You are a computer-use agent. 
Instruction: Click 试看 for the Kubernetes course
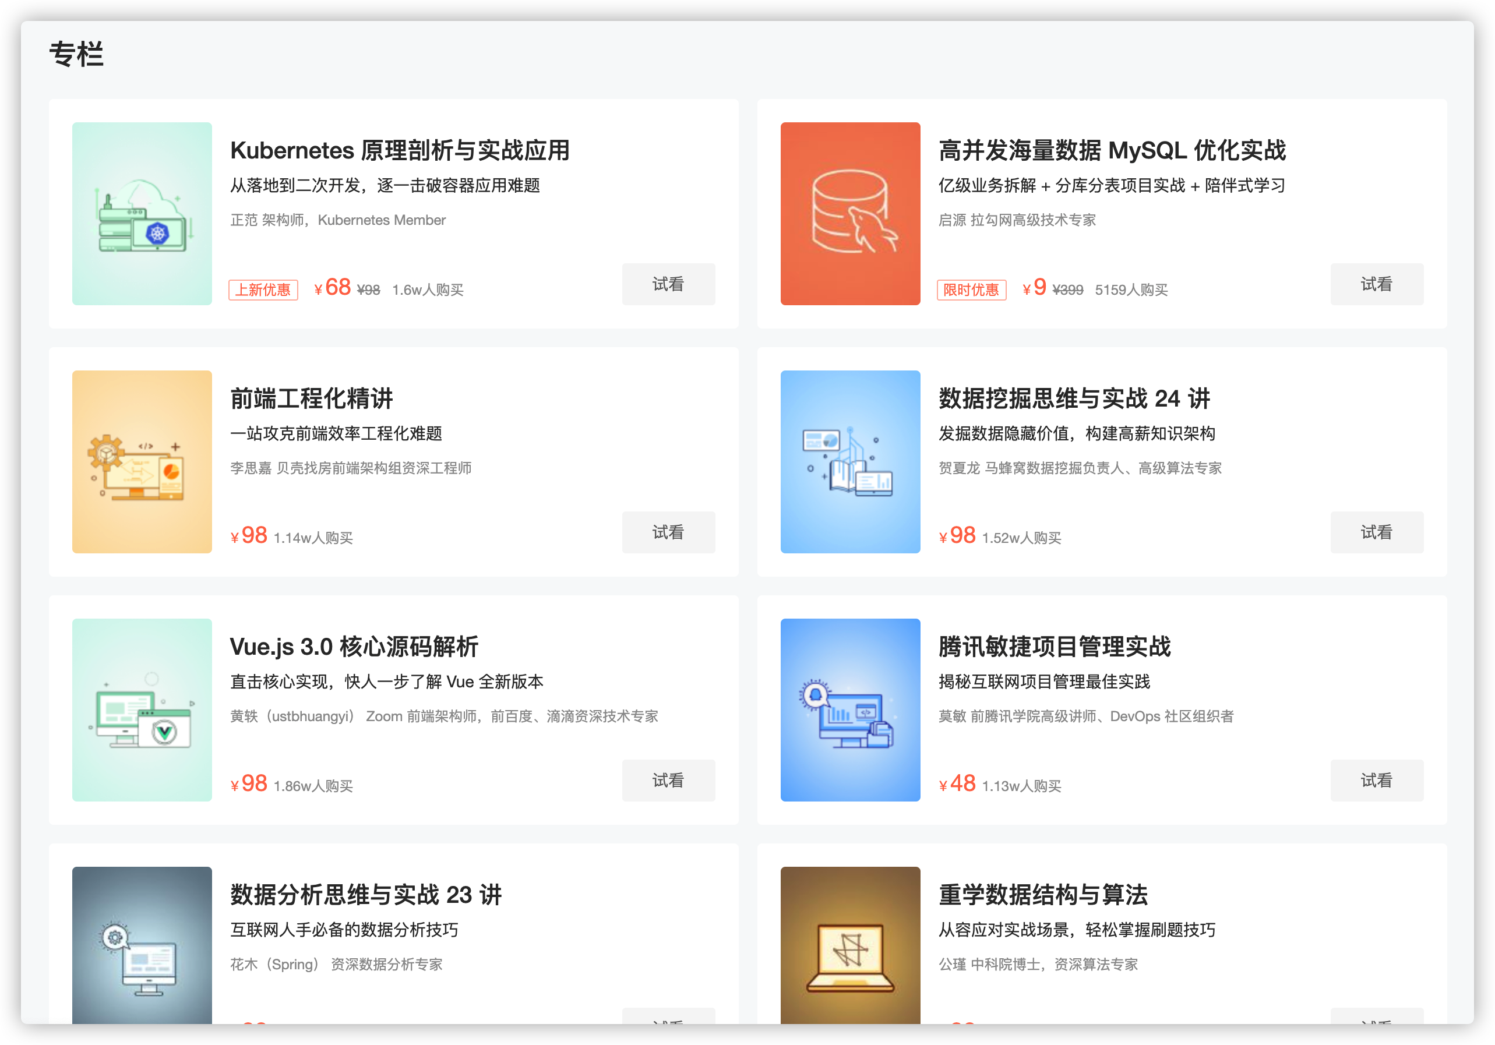pos(668,284)
